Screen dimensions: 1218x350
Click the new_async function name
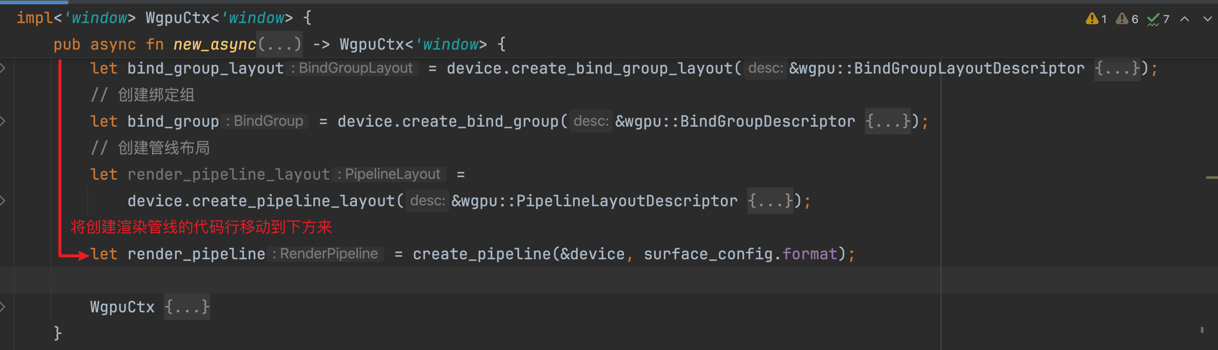click(x=215, y=44)
